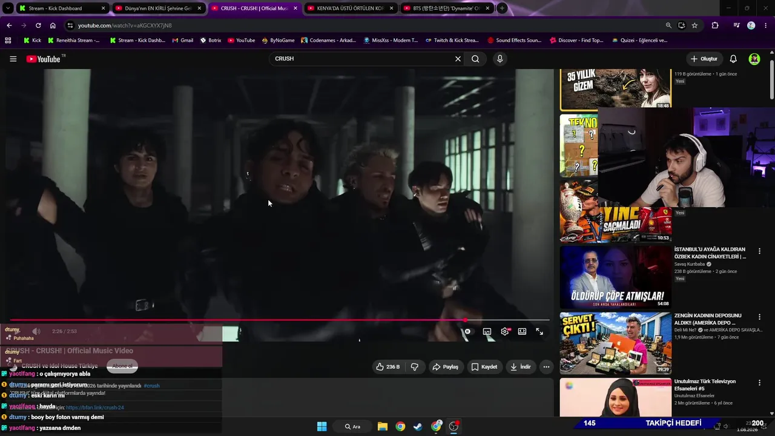This screenshot has height=436, width=775.
Task: Open the account avatar menu
Action: [x=754, y=59]
